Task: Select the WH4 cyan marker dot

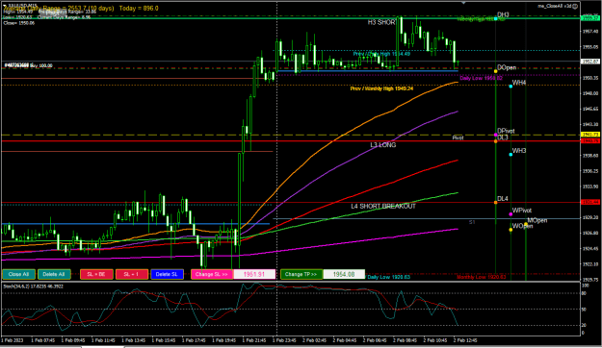Action: [510, 87]
